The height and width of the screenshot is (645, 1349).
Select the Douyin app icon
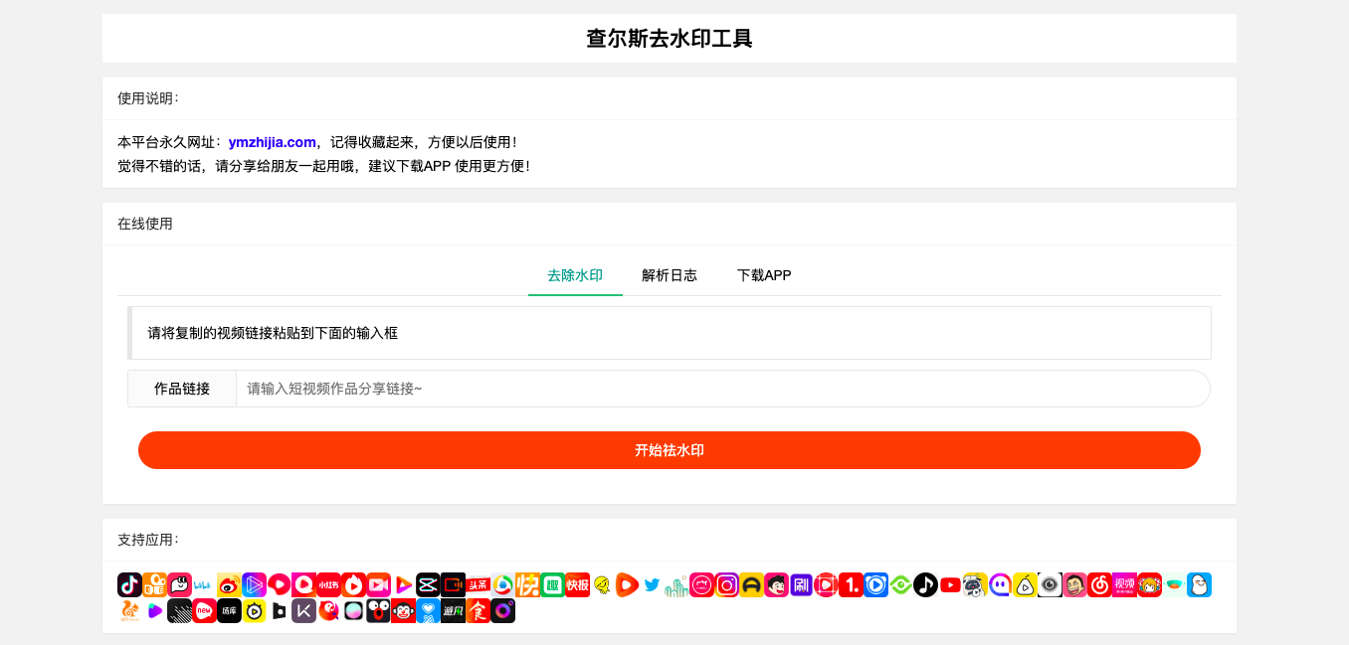click(128, 585)
